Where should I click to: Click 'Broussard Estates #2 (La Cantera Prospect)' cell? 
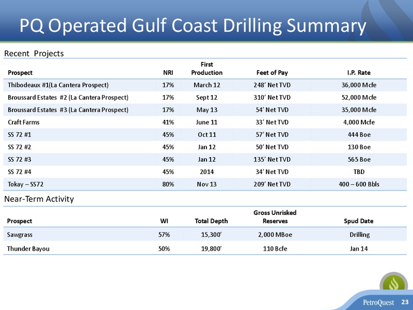coord(68,98)
